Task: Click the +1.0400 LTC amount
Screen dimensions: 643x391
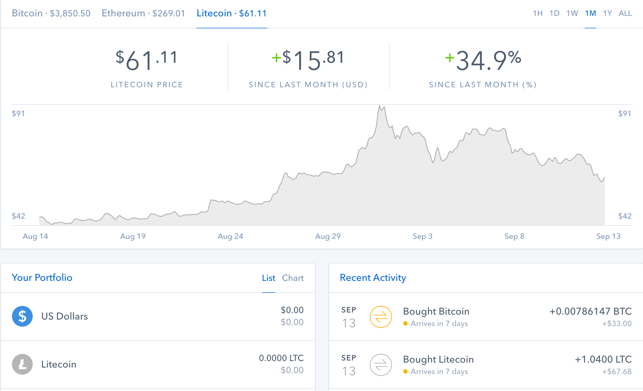Action: (603, 359)
